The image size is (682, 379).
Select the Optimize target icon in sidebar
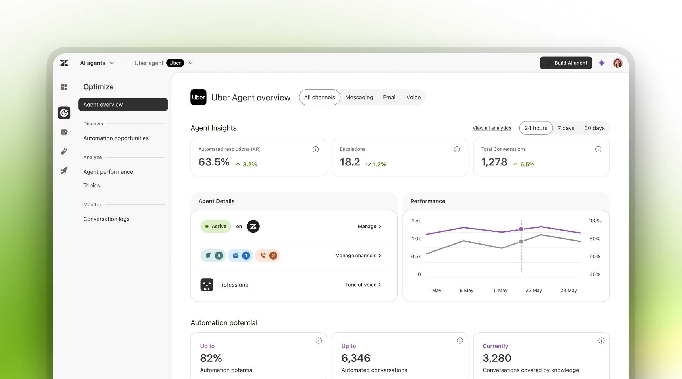(64, 113)
